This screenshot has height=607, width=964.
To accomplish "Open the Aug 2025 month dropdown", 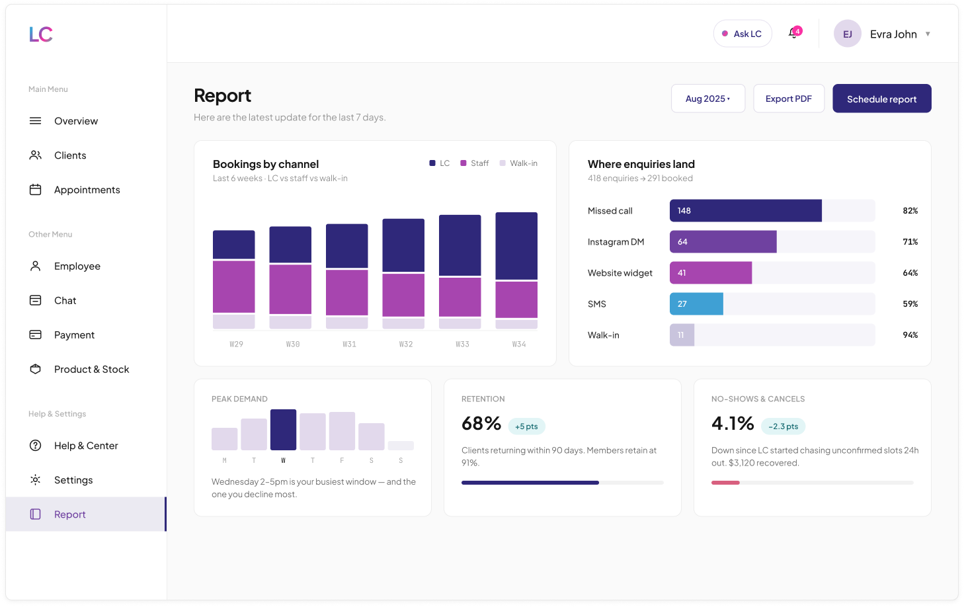I will tap(708, 99).
